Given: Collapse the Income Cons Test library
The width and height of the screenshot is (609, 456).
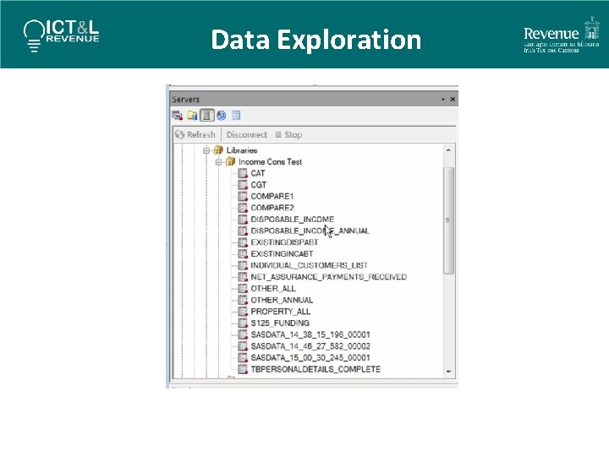Looking at the screenshot, I should pos(219,162).
